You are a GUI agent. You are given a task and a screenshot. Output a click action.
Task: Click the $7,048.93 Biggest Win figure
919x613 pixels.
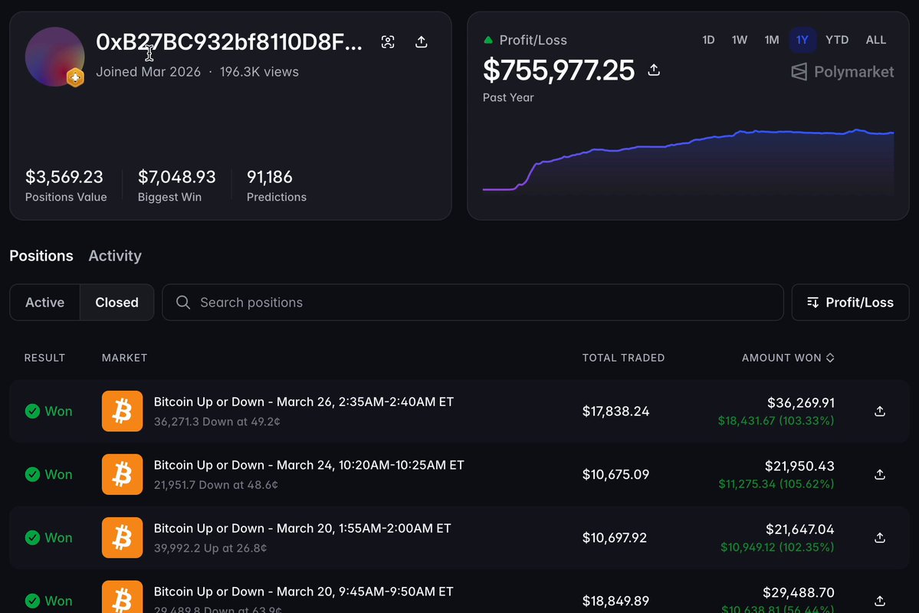[176, 177]
